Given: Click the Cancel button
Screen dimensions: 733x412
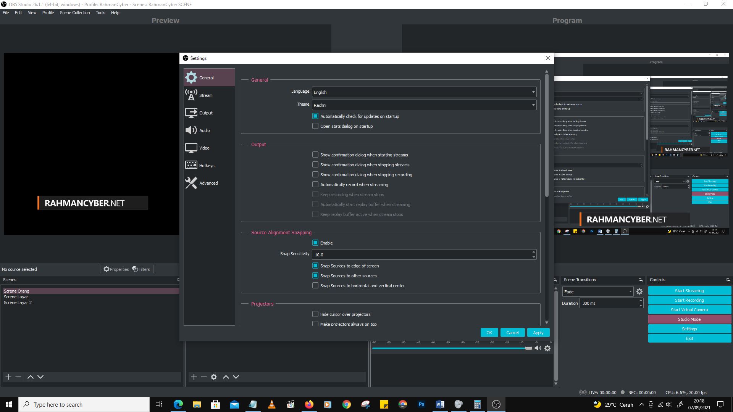Looking at the screenshot, I should pyautogui.click(x=512, y=333).
